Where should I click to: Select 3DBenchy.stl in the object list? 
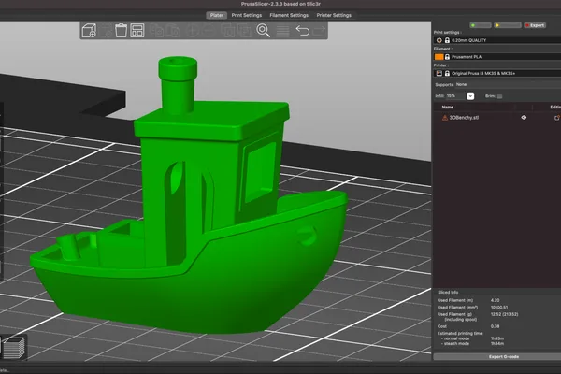point(464,118)
